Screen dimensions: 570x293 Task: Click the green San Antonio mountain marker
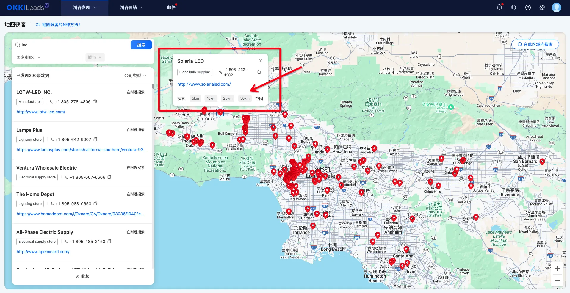click(451, 107)
